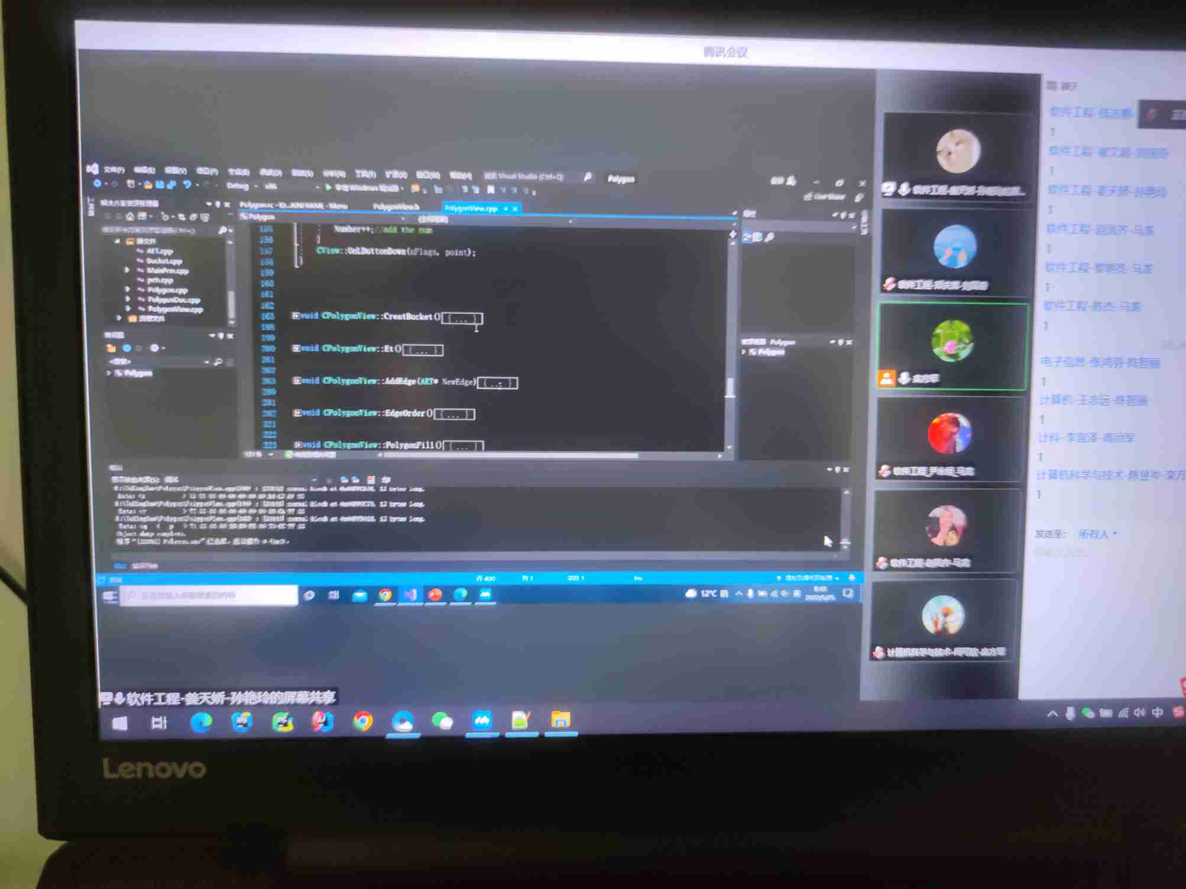Click the Visual Studio search magnifier icon
1186x889 pixels.
[588, 177]
